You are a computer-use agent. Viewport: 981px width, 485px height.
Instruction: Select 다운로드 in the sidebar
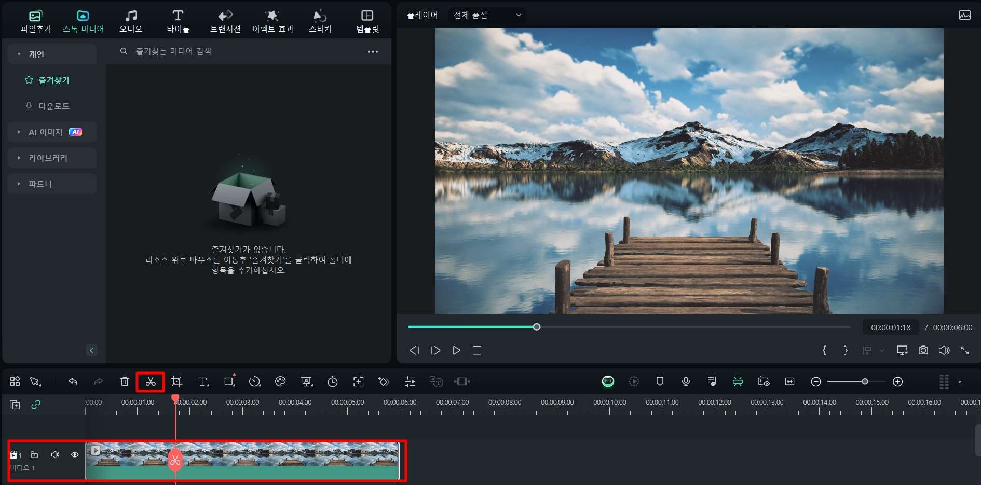point(54,106)
